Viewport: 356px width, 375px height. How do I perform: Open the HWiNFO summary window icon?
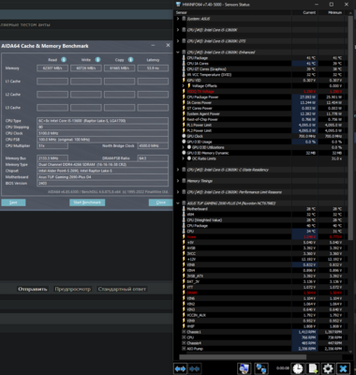(245, 368)
